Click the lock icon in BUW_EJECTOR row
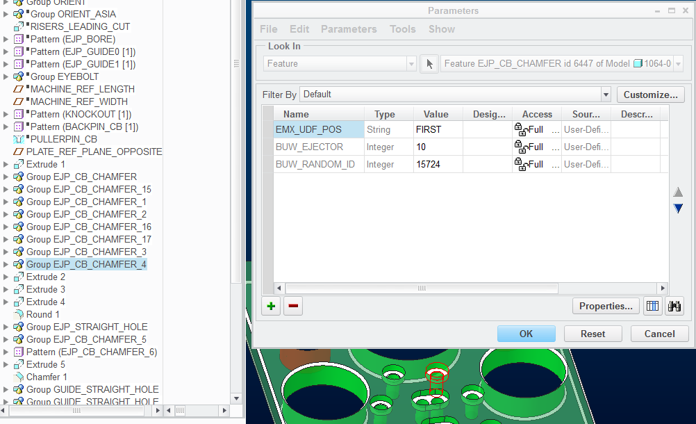 [521, 147]
